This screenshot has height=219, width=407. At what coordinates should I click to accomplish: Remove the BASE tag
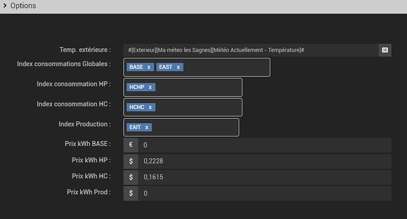tap(149, 67)
